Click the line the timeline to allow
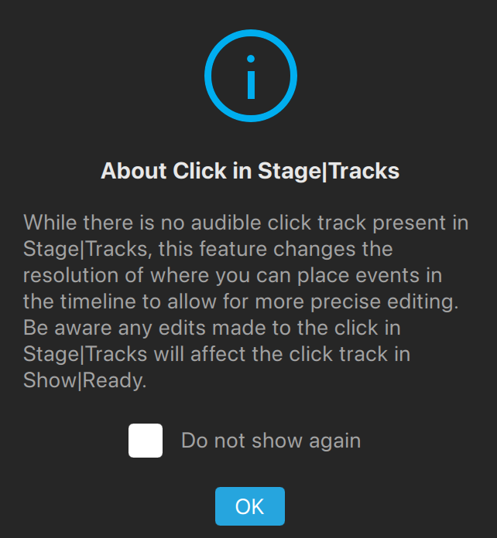Screen dimensions: 497x538 click(241, 301)
